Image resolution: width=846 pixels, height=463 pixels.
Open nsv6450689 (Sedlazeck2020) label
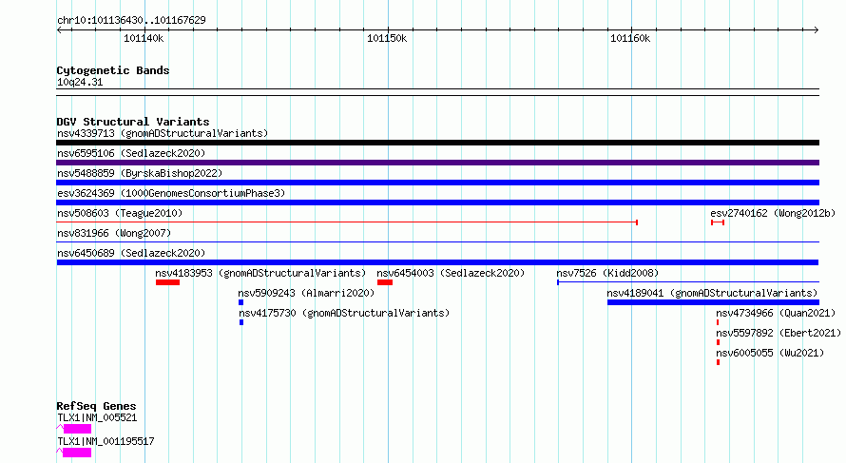tap(131, 253)
